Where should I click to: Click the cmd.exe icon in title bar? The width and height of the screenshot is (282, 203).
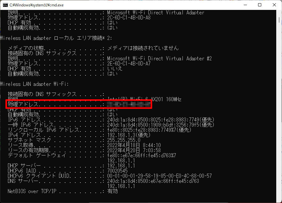[x=5, y=5]
